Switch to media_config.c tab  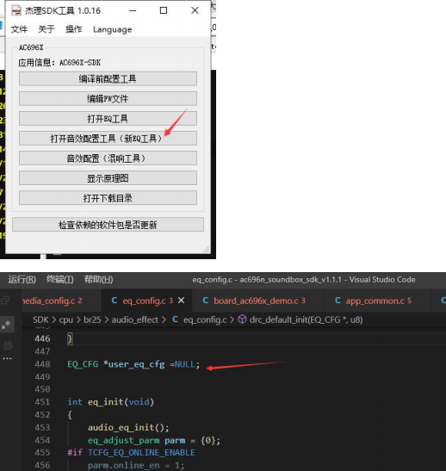pyautogui.click(x=52, y=301)
